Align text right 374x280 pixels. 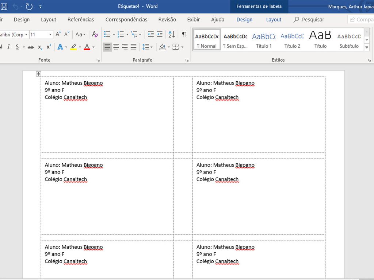tap(125, 47)
